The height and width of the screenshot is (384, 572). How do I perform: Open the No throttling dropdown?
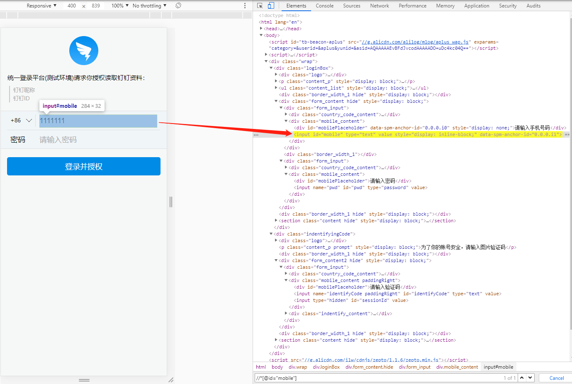coord(149,6)
